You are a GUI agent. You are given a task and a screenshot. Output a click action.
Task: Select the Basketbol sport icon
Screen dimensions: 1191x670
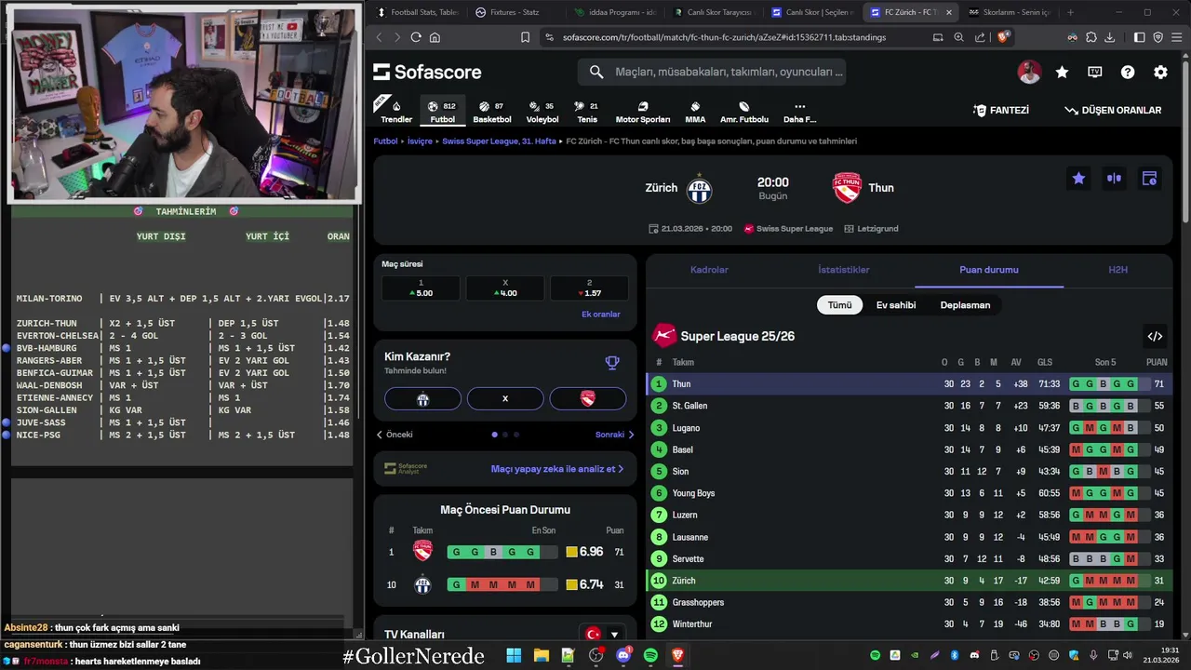click(x=492, y=112)
